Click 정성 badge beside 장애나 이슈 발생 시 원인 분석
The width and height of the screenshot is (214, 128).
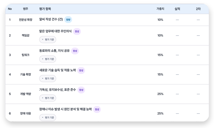97,109
